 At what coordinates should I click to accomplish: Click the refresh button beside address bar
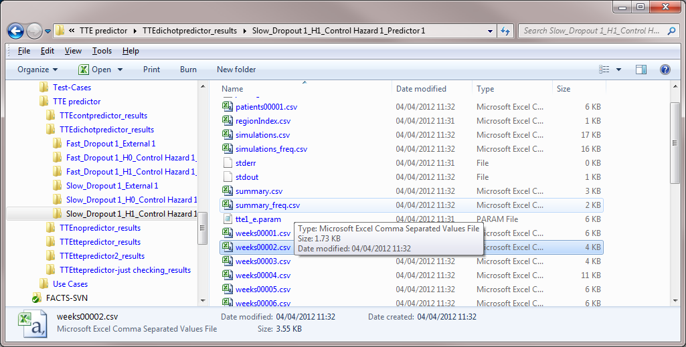(505, 31)
